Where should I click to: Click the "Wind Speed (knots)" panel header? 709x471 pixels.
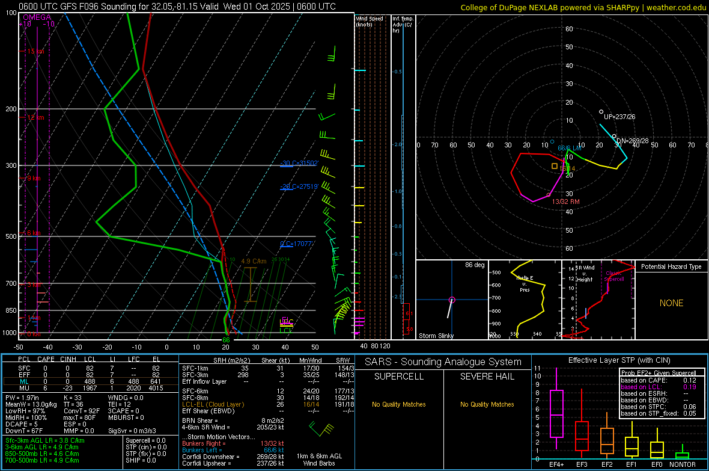(x=370, y=21)
